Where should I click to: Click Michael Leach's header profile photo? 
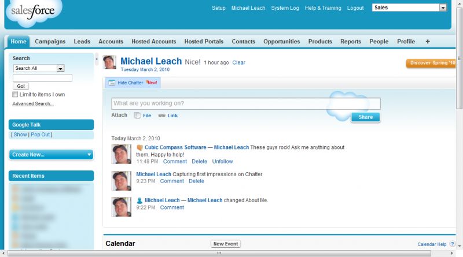tap(109, 62)
